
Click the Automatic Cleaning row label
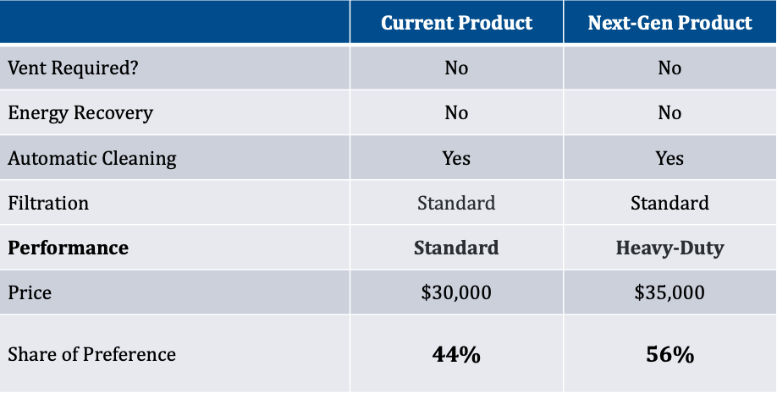coord(92,158)
